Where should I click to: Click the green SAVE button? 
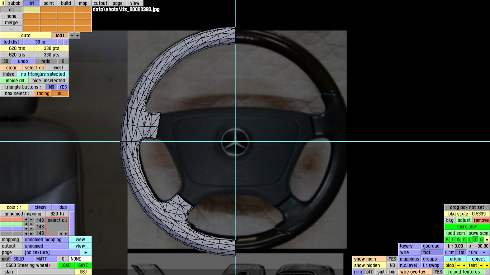[x=83, y=265]
